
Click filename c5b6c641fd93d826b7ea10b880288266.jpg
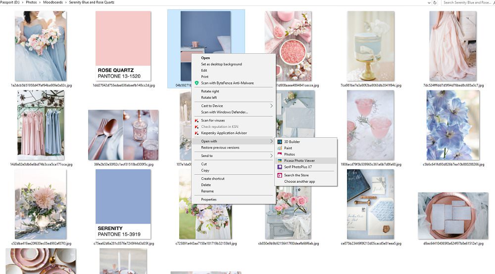[x=453, y=164]
